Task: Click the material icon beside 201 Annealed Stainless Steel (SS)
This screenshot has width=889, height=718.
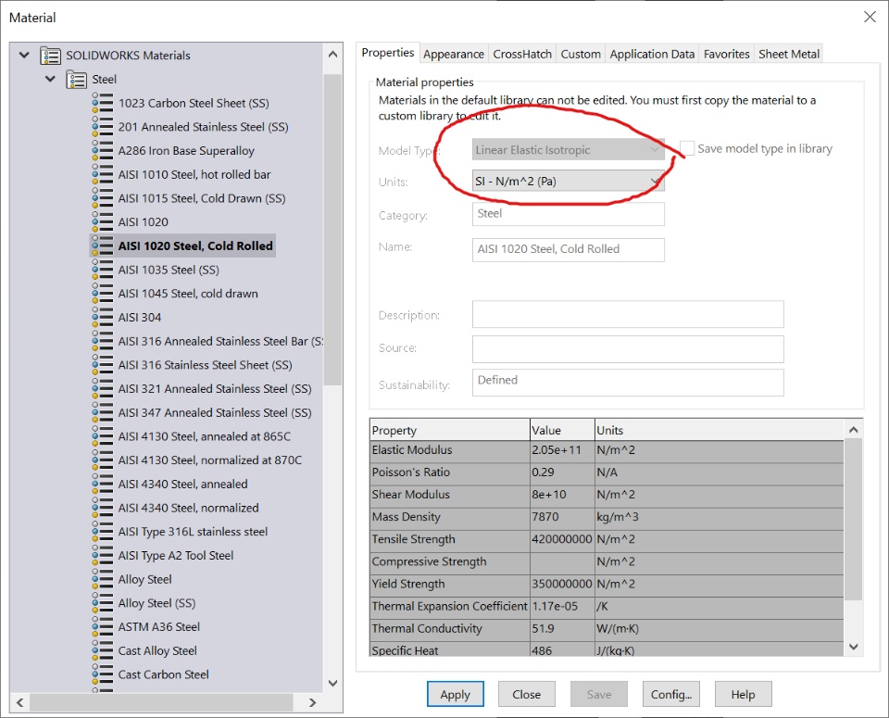Action: (x=103, y=127)
